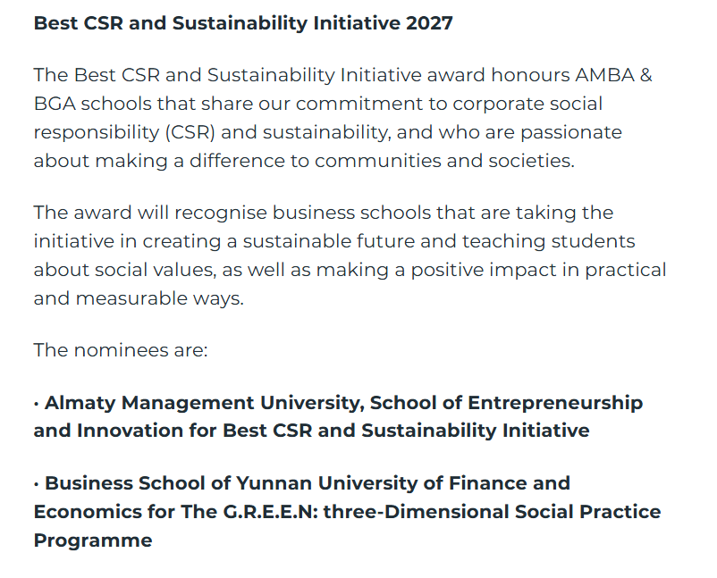The image size is (717, 578).
Task: Click "(CSR)" abbreviation in the first paragraph
Action: pyautogui.click(x=190, y=132)
